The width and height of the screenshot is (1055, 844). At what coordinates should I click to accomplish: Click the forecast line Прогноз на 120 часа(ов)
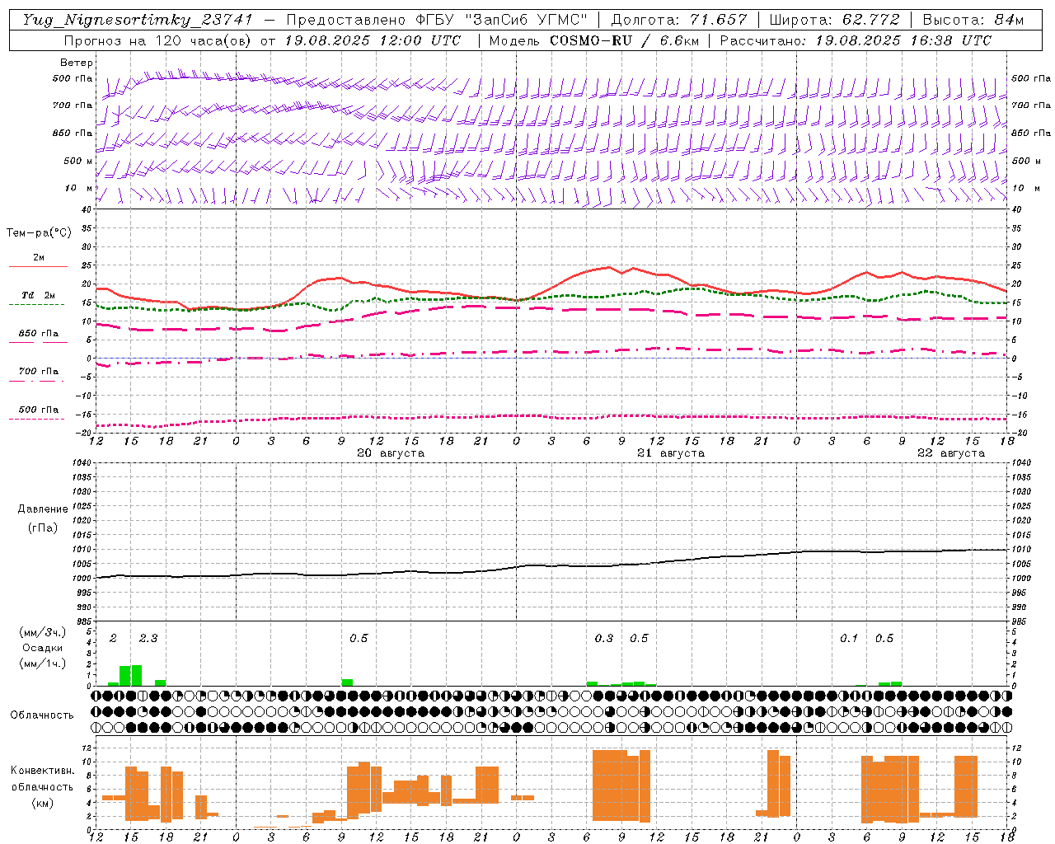point(158,40)
